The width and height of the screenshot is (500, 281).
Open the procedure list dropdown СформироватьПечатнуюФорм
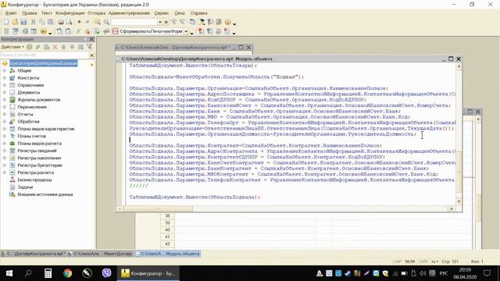(x=186, y=31)
